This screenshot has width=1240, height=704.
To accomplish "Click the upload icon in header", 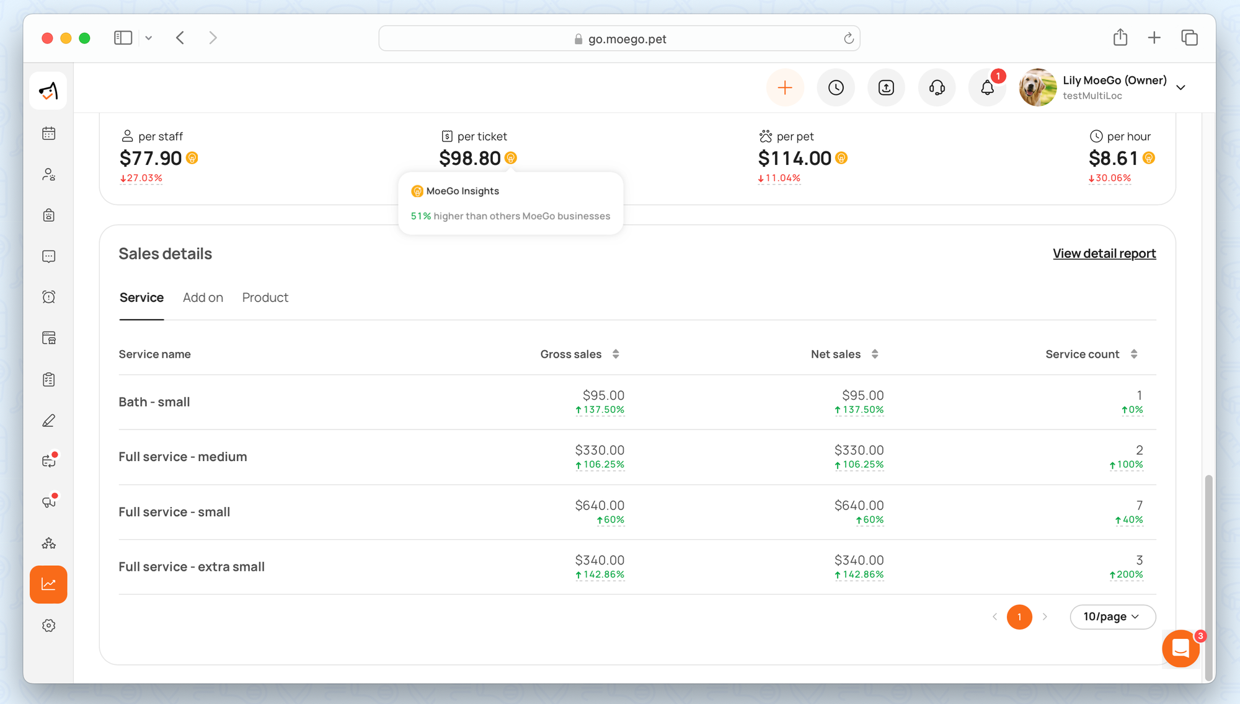I will coord(887,88).
